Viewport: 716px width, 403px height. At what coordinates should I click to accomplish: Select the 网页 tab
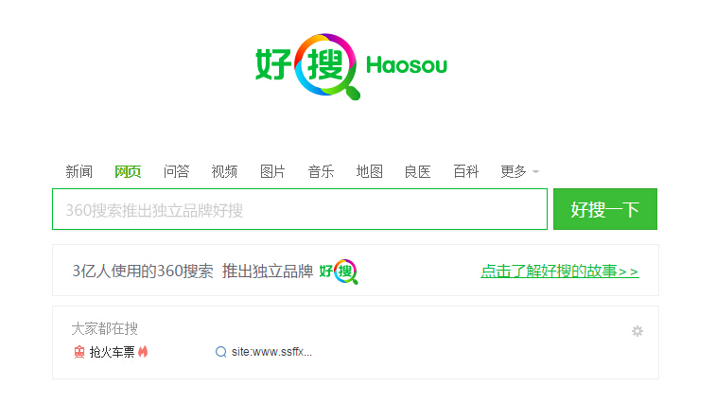pos(128,172)
